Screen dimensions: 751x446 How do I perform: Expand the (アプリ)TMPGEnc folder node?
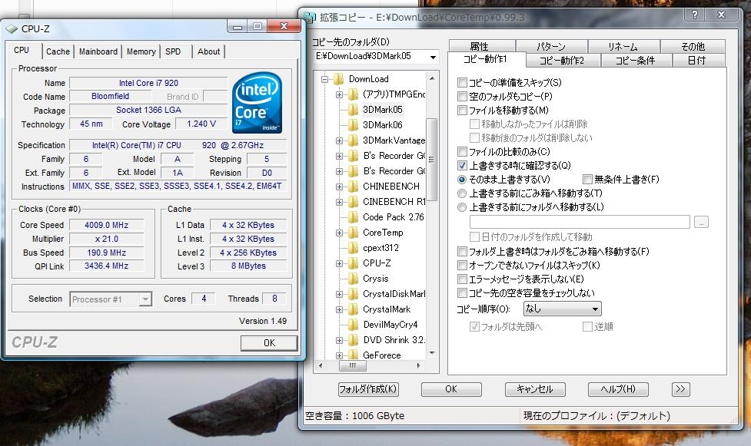click(x=339, y=94)
